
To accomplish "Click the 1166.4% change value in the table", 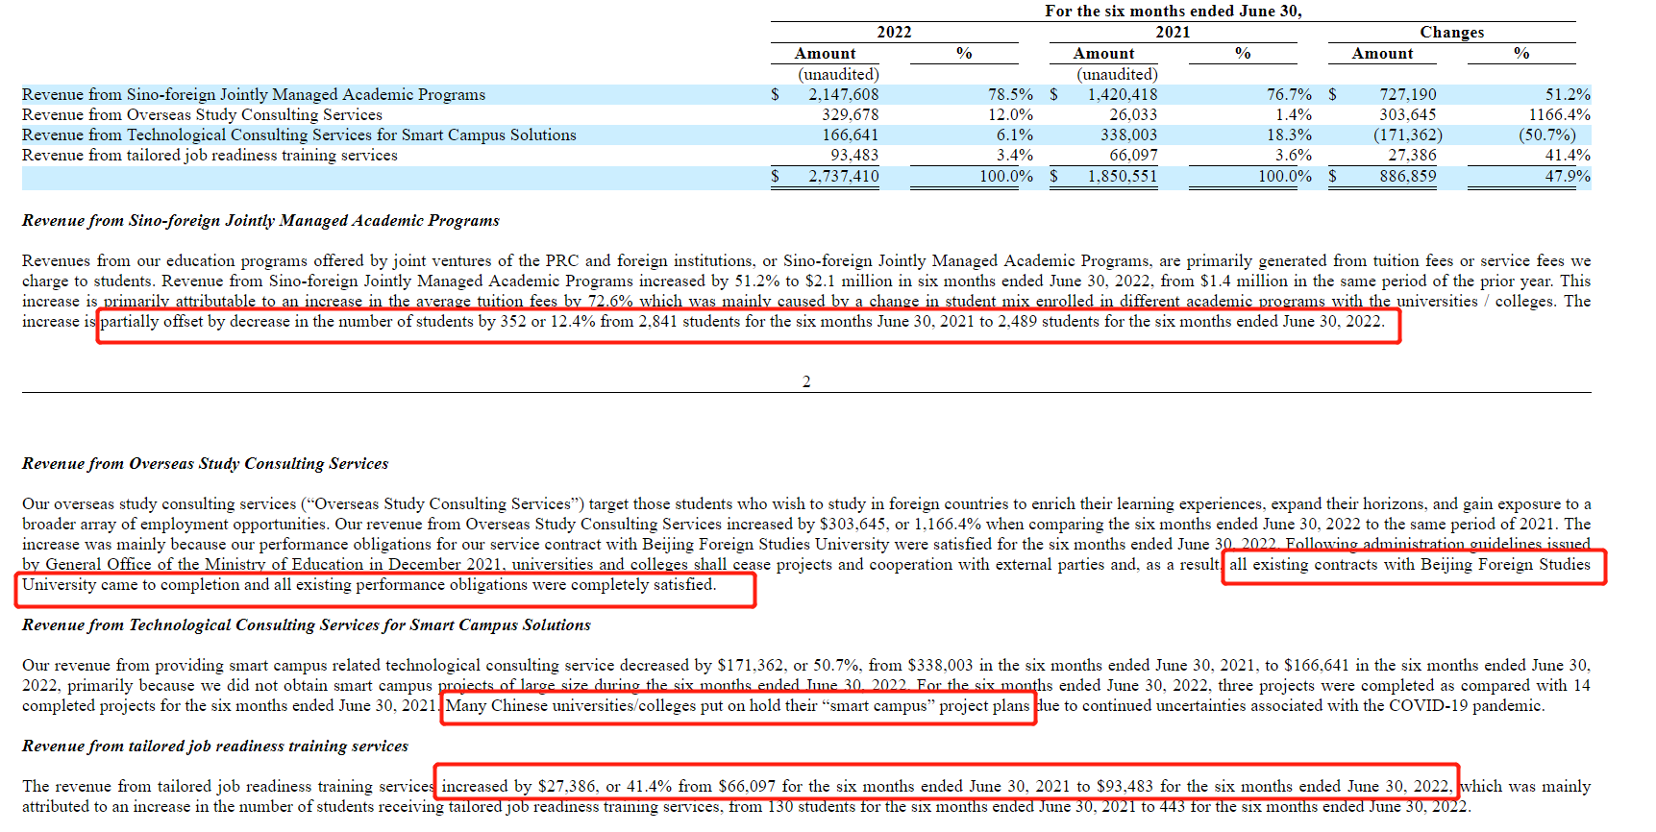I will pos(1559,114).
